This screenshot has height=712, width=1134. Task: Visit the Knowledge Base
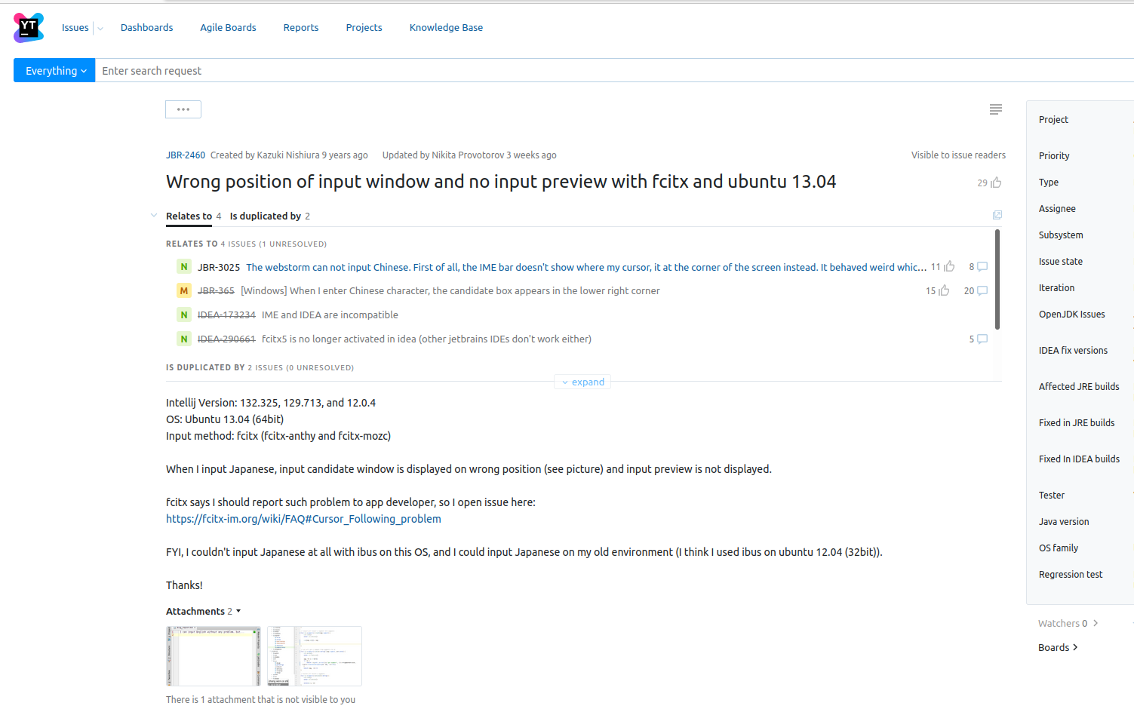[446, 27]
